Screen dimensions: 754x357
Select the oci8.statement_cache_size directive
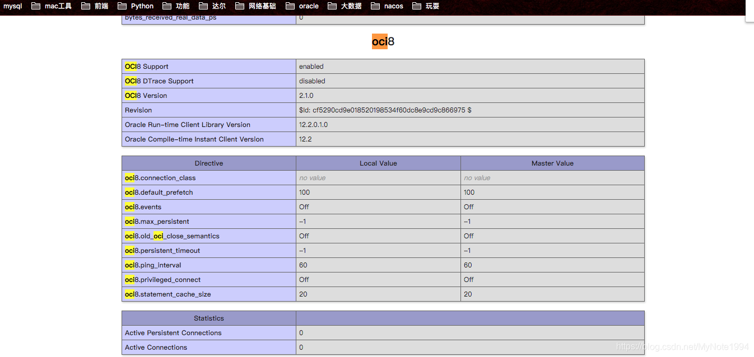pyautogui.click(x=168, y=294)
